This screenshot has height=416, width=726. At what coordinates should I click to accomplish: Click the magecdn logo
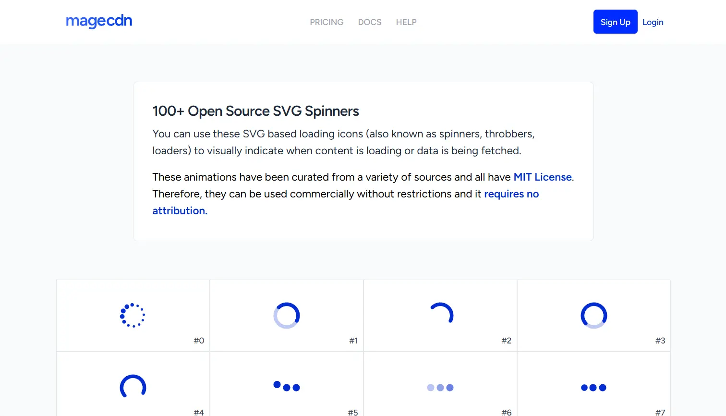99,21
